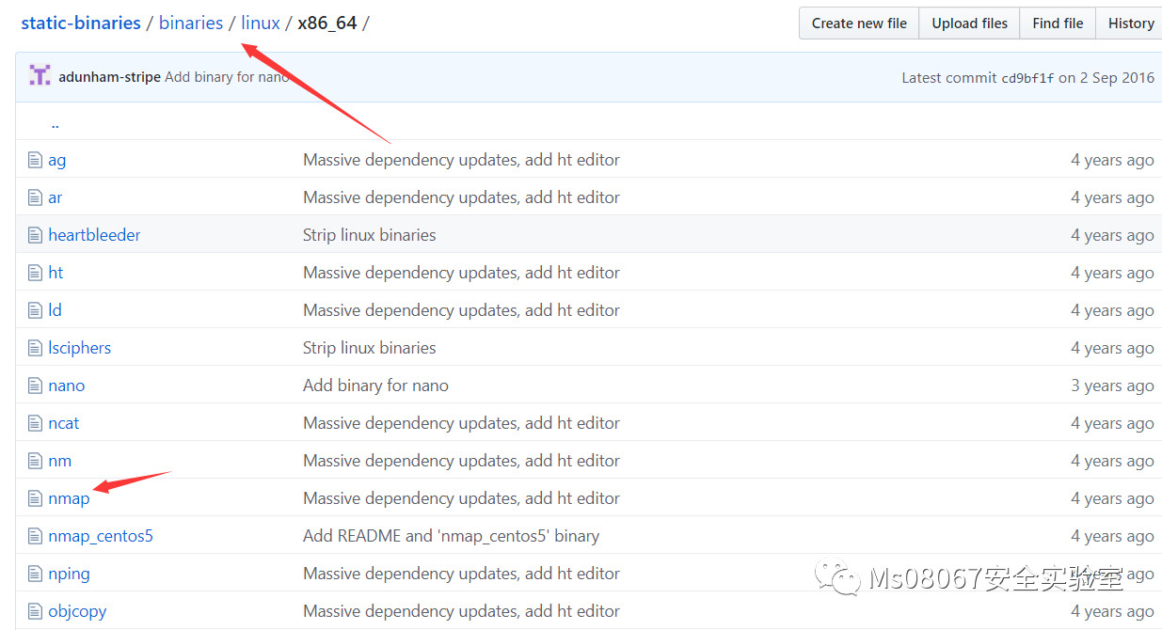
Task: Navigate to the binaries breadcrumb folder
Action: 191,23
